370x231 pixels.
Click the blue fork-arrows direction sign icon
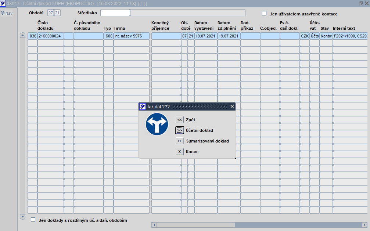point(157,124)
